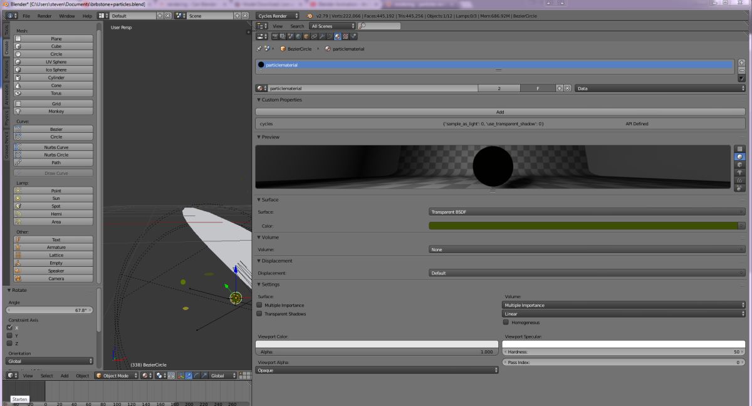
Task: Open the Help menu
Action: (x=86, y=16)
